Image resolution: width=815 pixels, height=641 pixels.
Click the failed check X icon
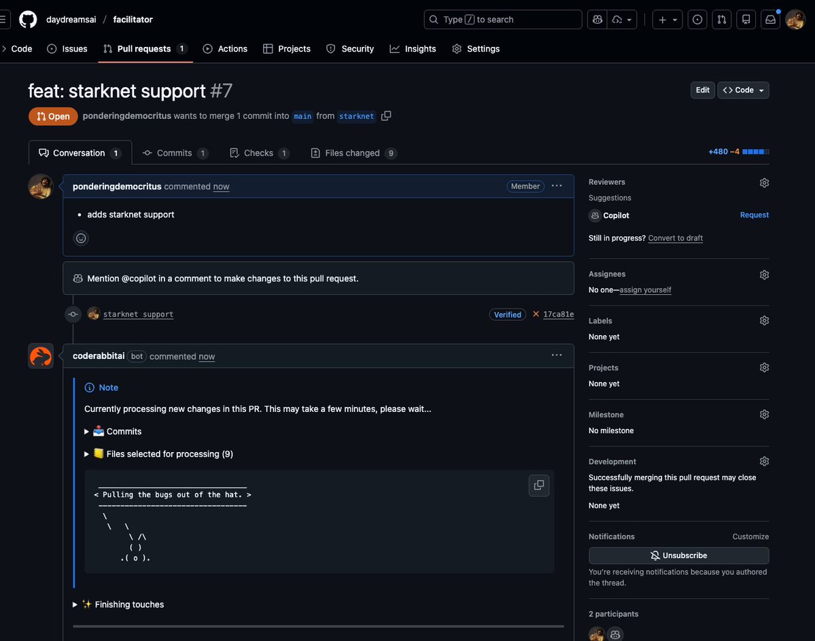tap(536, 314)
